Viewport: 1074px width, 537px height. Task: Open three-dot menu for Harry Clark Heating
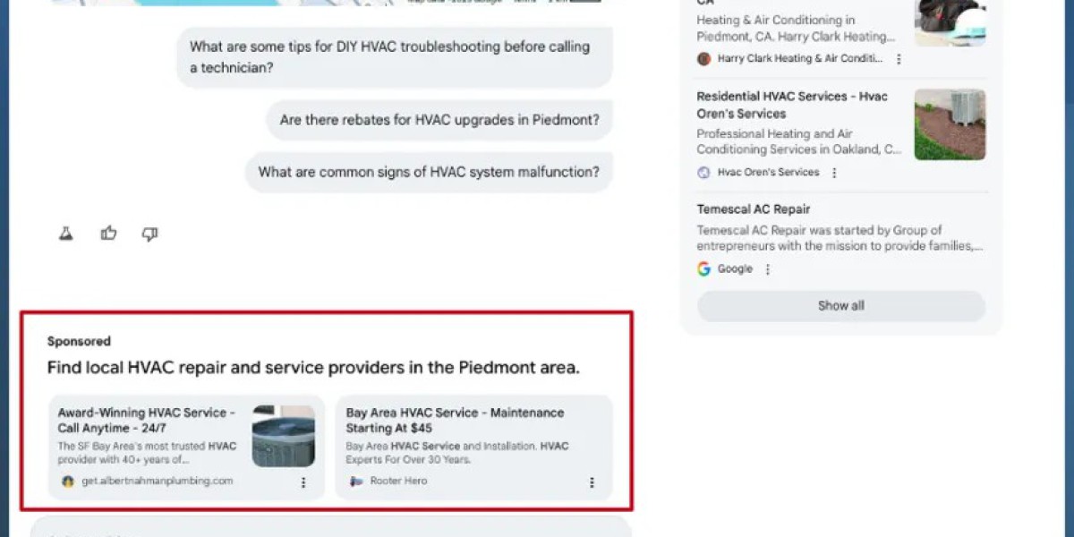click(x=899, y=59)
